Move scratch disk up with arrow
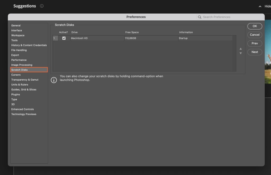 pyautogui.click(x=241, y=49)
